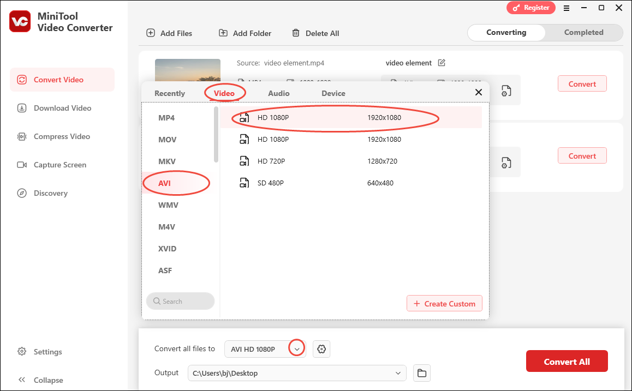Select WMV format
The height and width of the screenshot is (391, 632).
click(168, 205)
